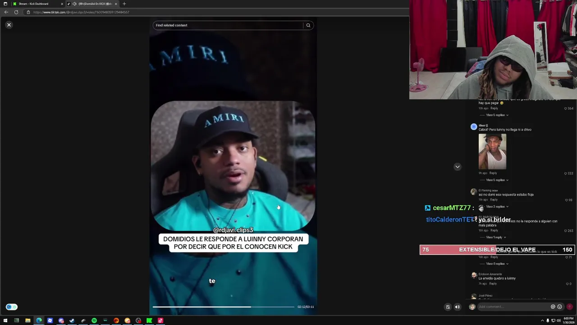Post comment with red send button

tap(569, 307)
